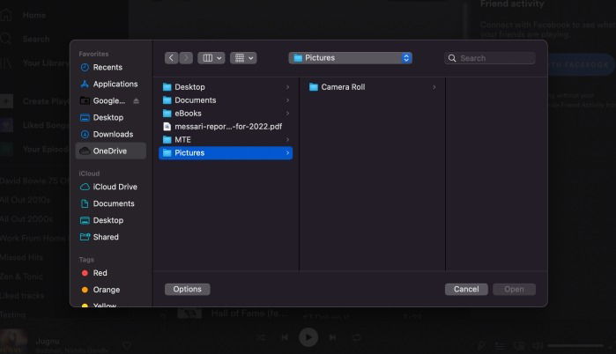Click the PDF document icon

[x=167, y=127]
